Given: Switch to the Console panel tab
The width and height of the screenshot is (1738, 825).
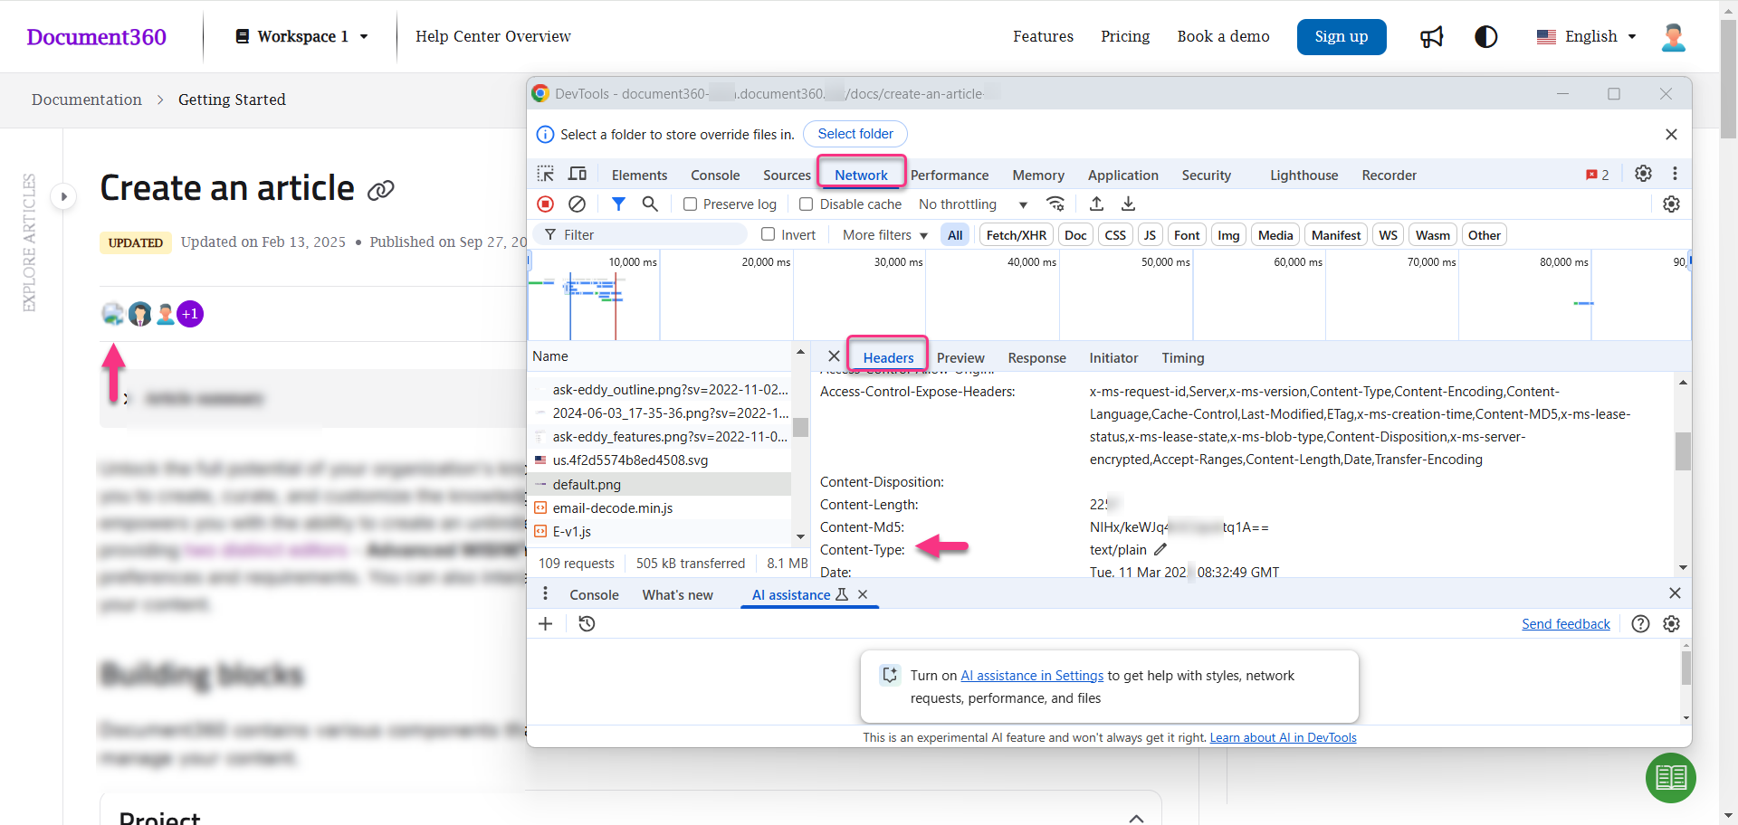Looking at the screenshot, I should point(715,175).
